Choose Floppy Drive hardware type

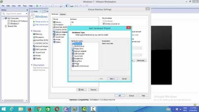pyautogui.click(x=77, y=49)
